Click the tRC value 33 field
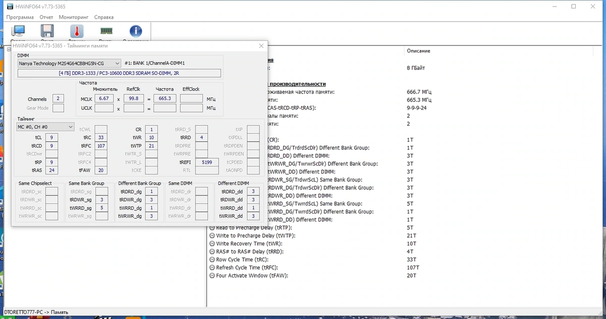The width and height of the screenshot is (606, 319). pos(101,137)
